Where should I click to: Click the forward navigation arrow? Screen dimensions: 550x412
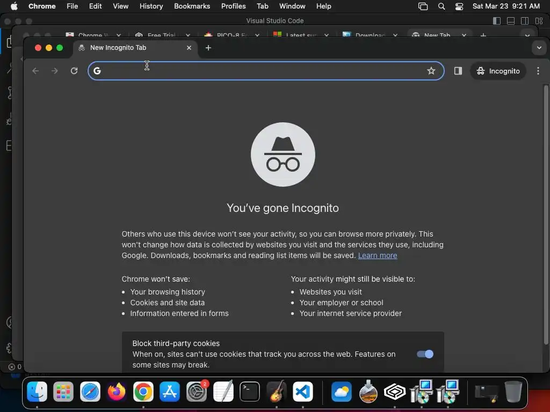(x=54, y=71)
